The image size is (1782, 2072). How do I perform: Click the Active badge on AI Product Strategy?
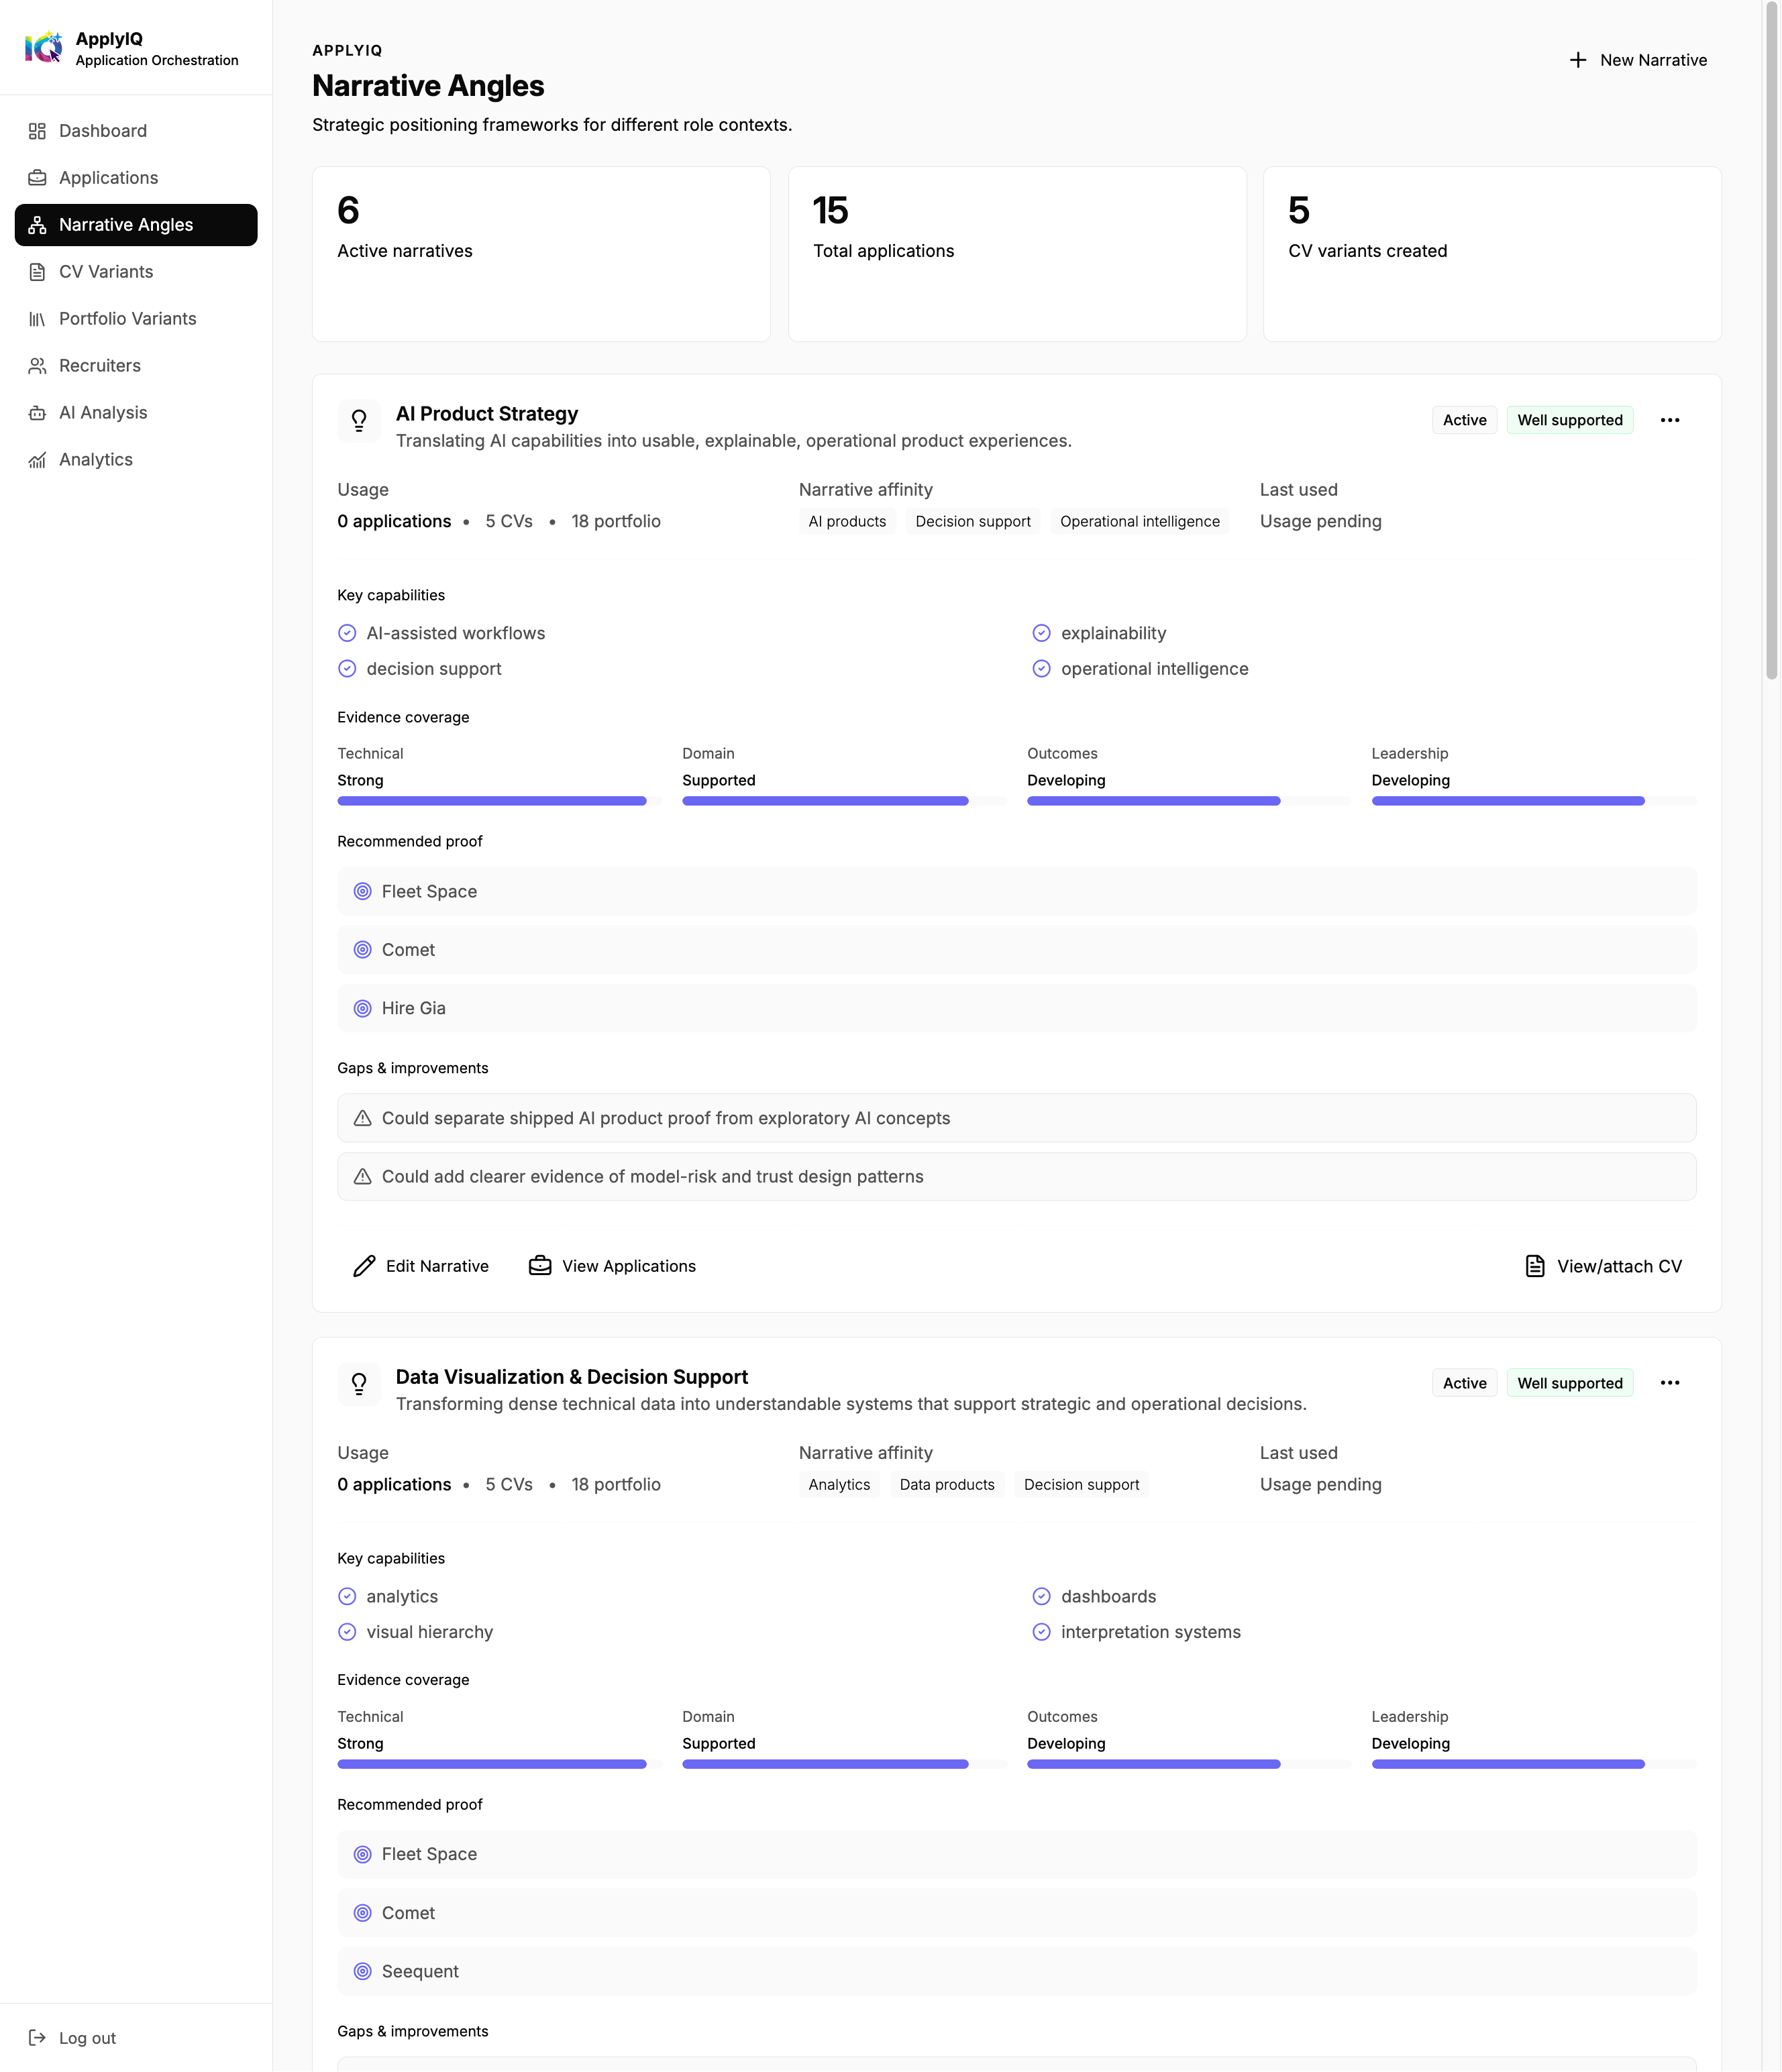(x=1464, y=420)
